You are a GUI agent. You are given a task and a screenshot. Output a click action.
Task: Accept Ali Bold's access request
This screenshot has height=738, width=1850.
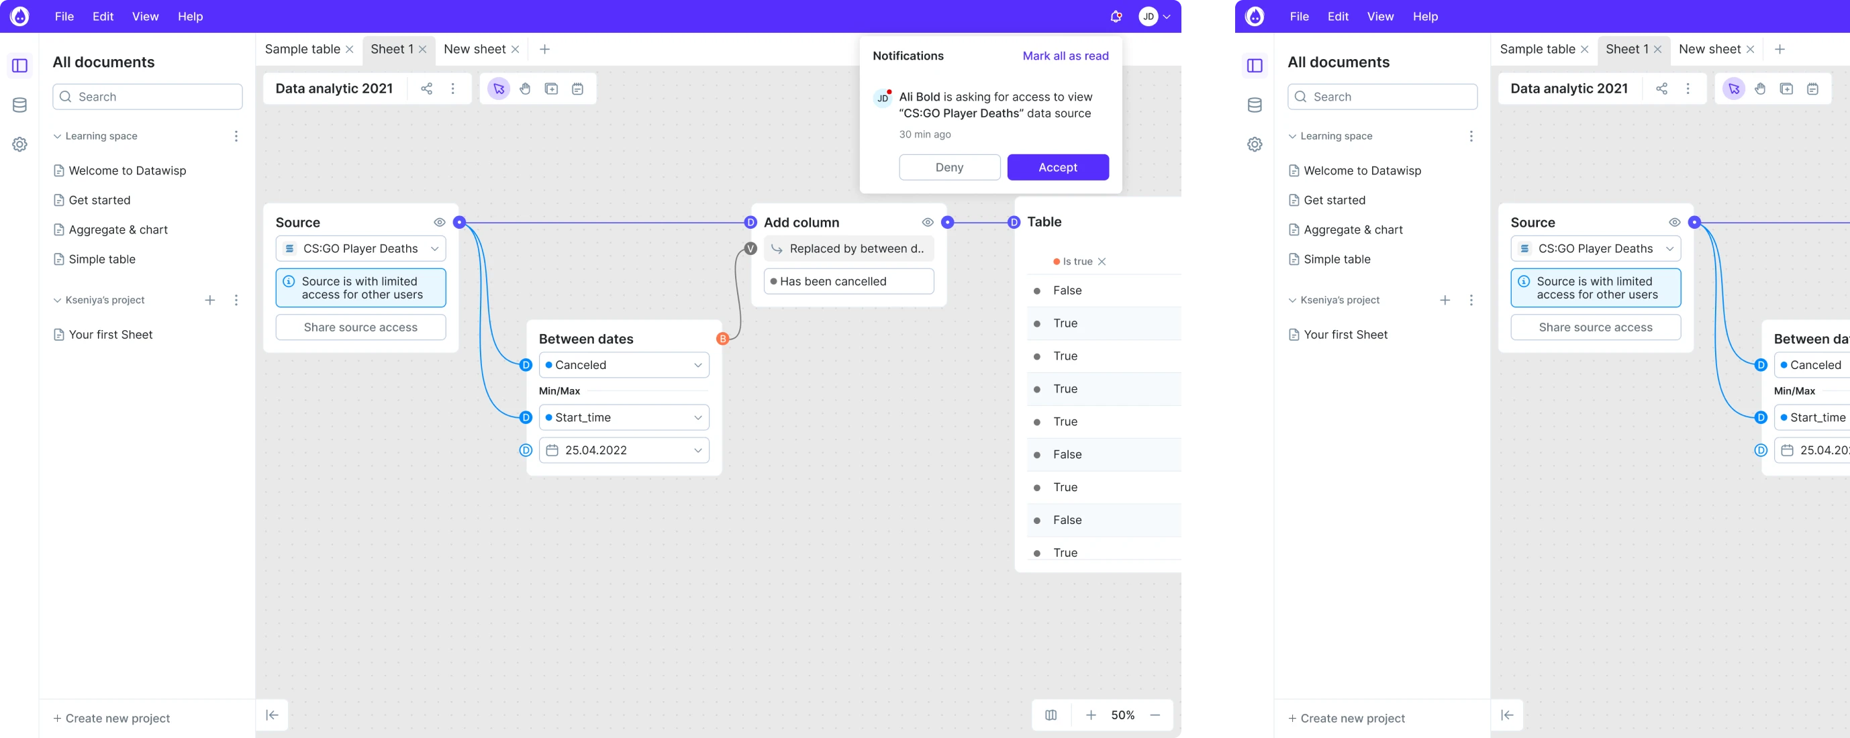pyautogui.click(x=1057, y=167)
